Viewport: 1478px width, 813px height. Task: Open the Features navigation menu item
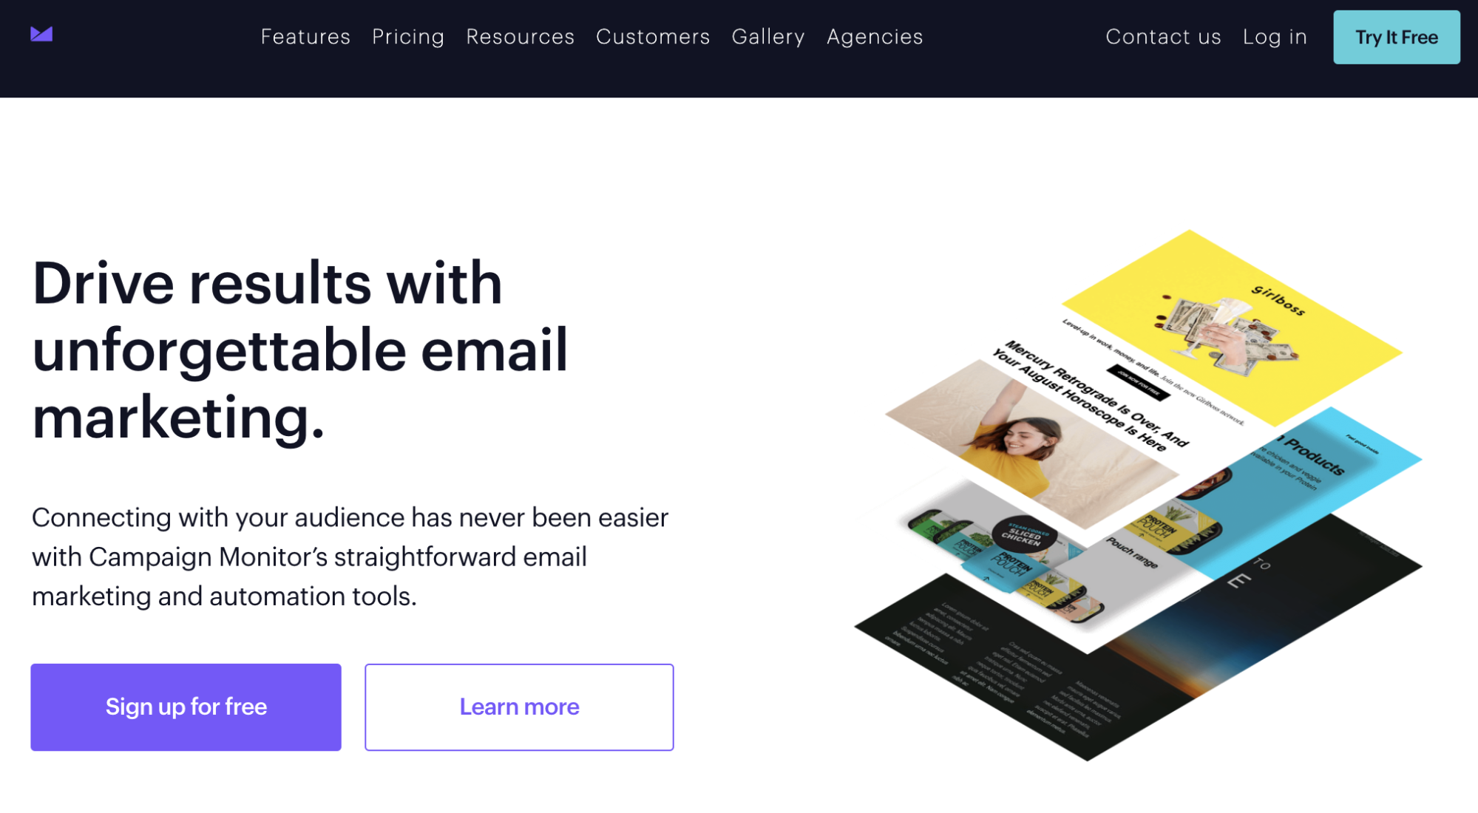click(305, 36)
